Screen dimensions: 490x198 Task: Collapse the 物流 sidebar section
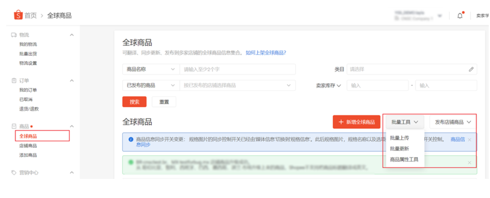click(72, 35)
